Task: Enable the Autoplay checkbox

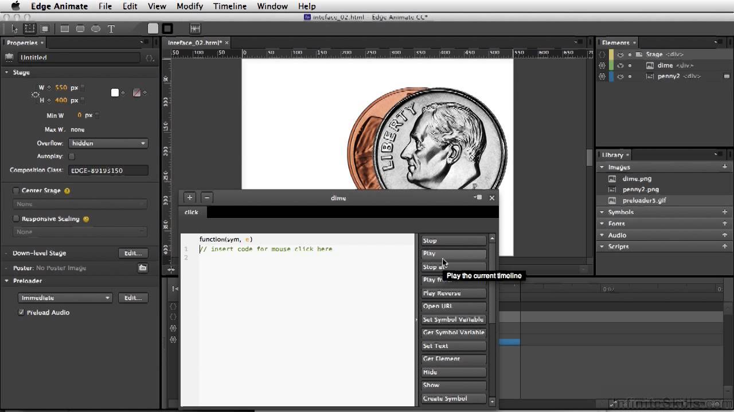Action: pos(72,156)
